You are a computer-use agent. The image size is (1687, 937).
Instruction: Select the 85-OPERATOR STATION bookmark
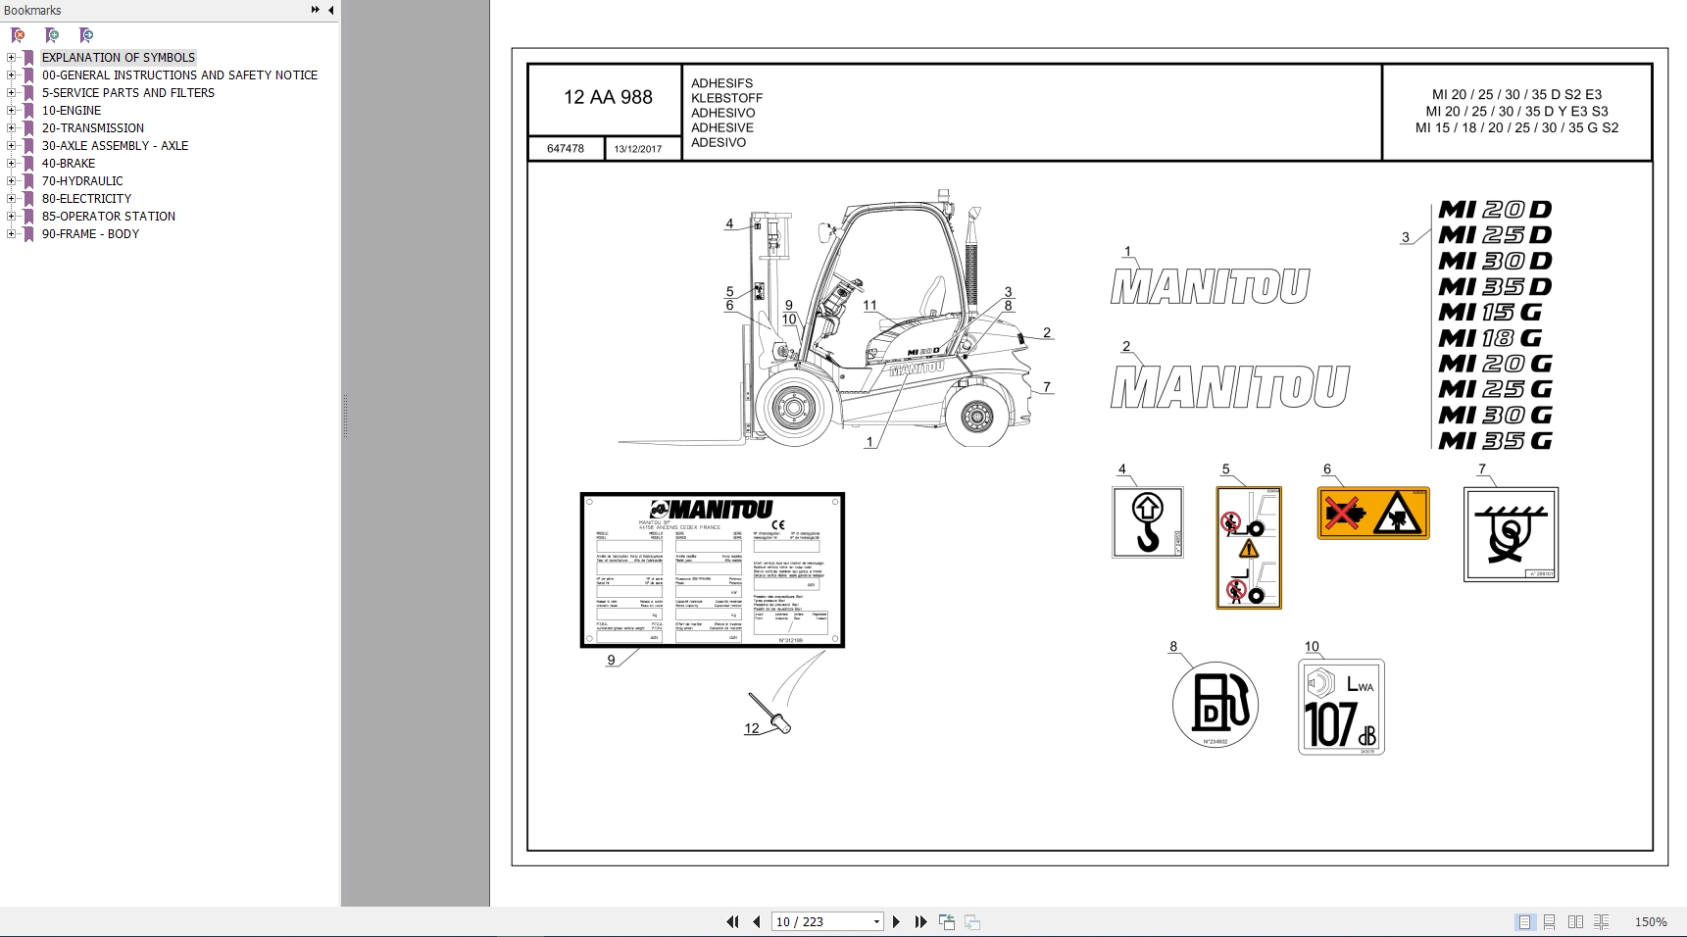coord(108,217)
